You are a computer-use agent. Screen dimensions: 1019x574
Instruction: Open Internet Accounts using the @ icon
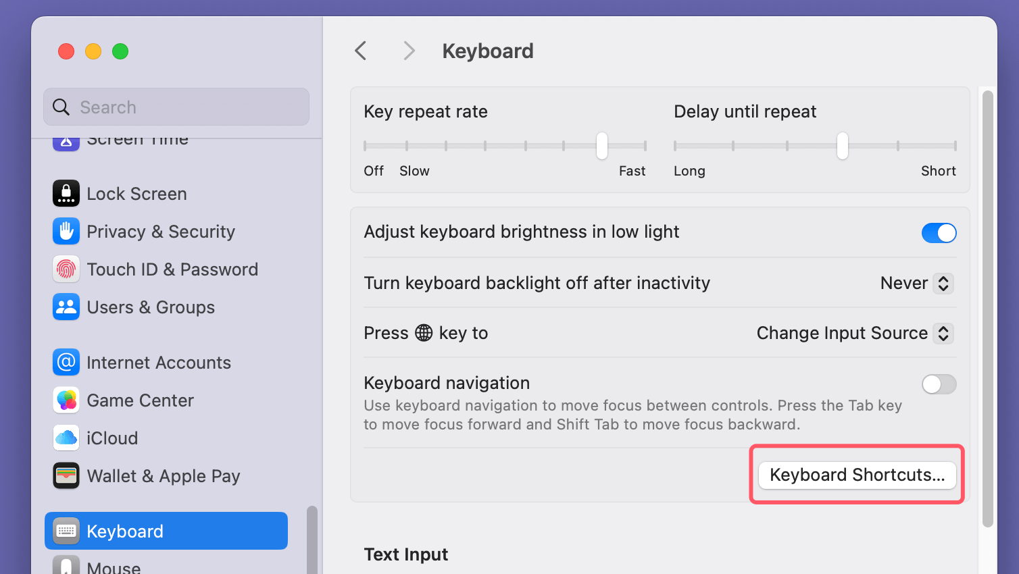66,362
